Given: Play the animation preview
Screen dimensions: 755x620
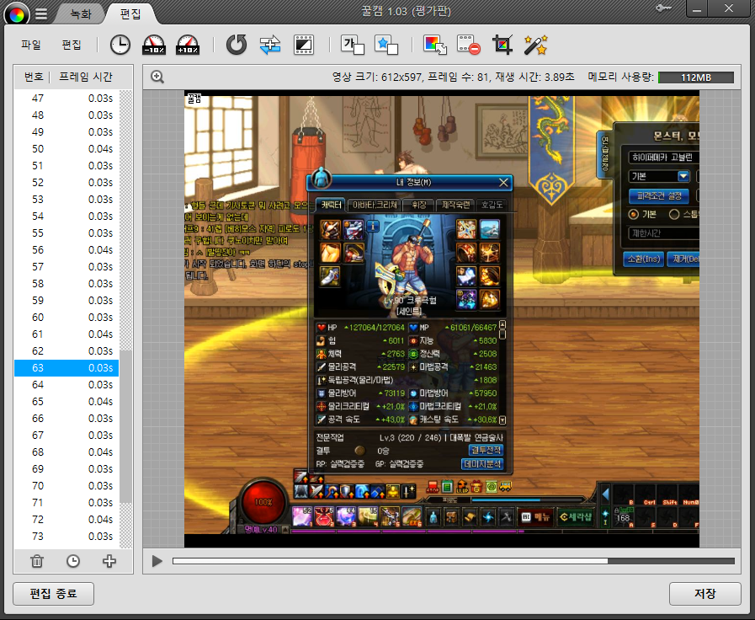Looking at the screenshot, I should [x=157, y=561].
